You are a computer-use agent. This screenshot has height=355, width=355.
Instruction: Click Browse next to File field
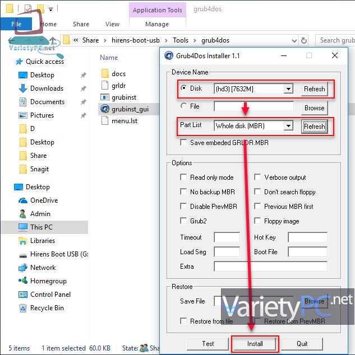(x=315, y=108)
